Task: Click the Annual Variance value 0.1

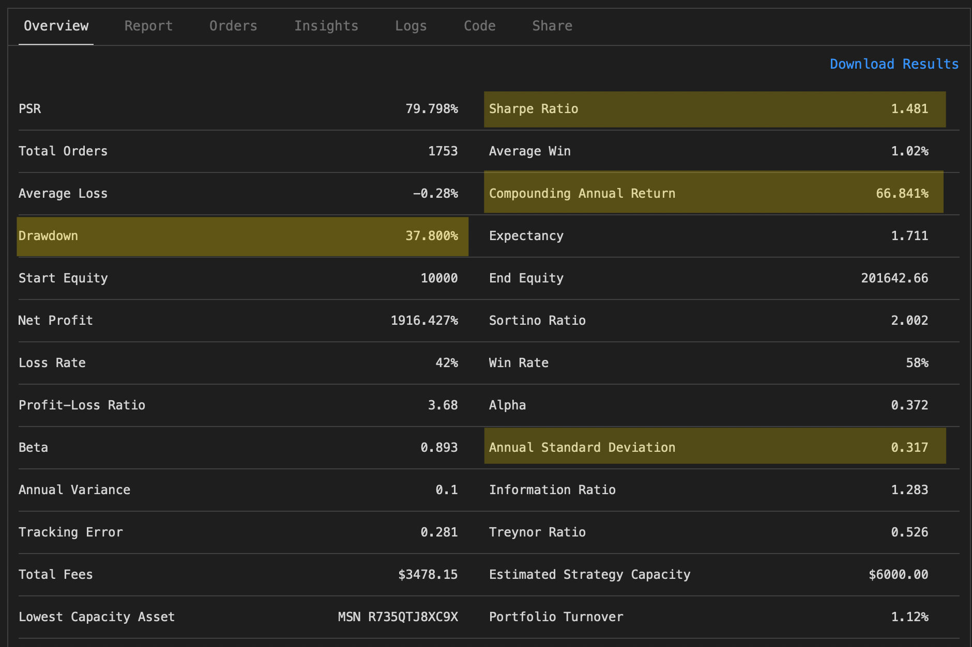Action: click(x=447, y=490)
